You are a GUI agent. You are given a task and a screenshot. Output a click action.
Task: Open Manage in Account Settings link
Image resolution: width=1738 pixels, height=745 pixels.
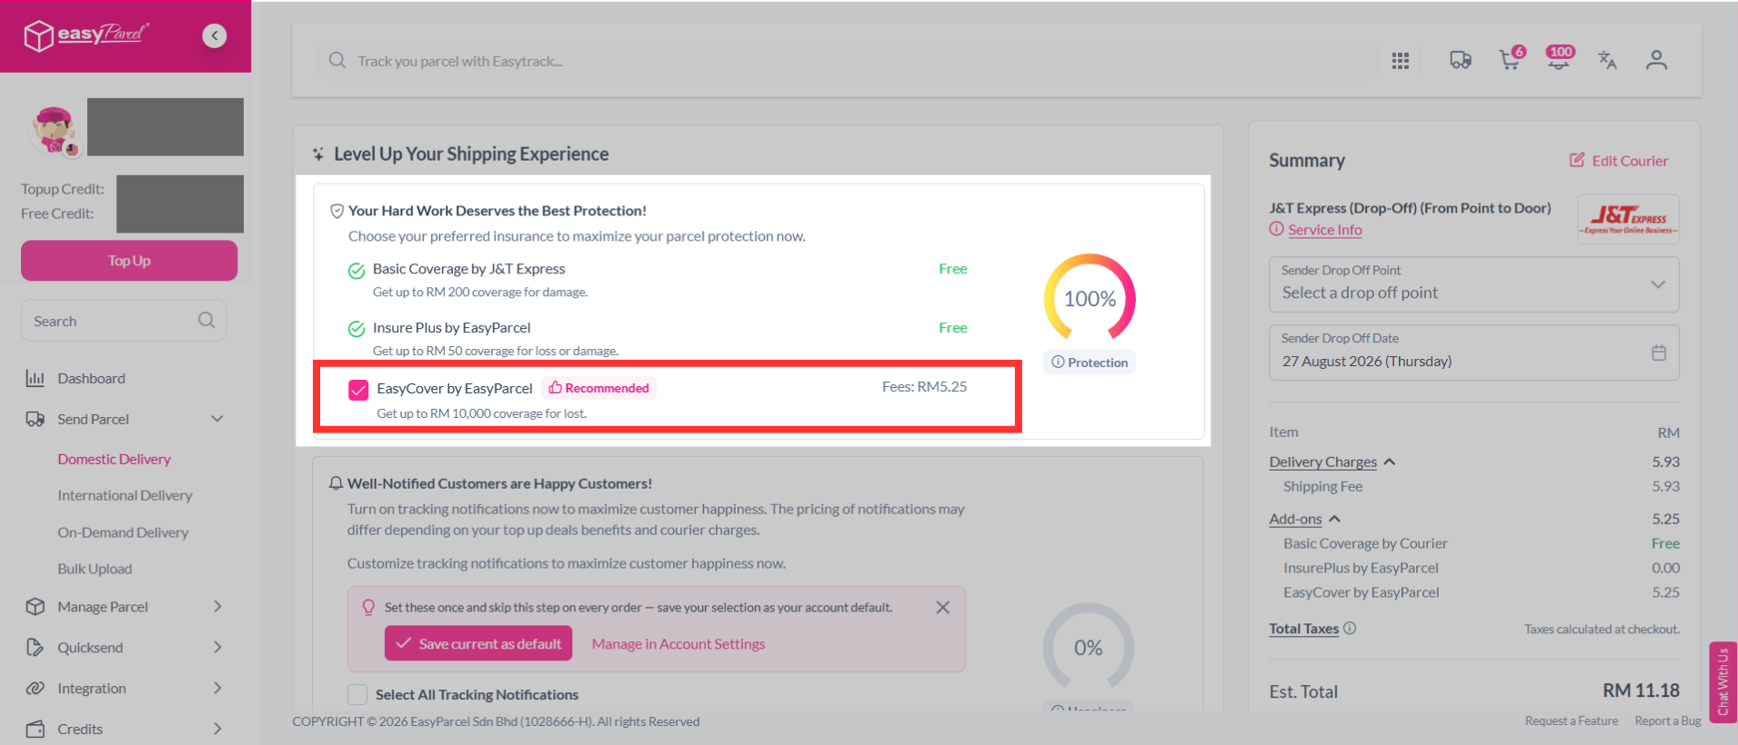678,644
